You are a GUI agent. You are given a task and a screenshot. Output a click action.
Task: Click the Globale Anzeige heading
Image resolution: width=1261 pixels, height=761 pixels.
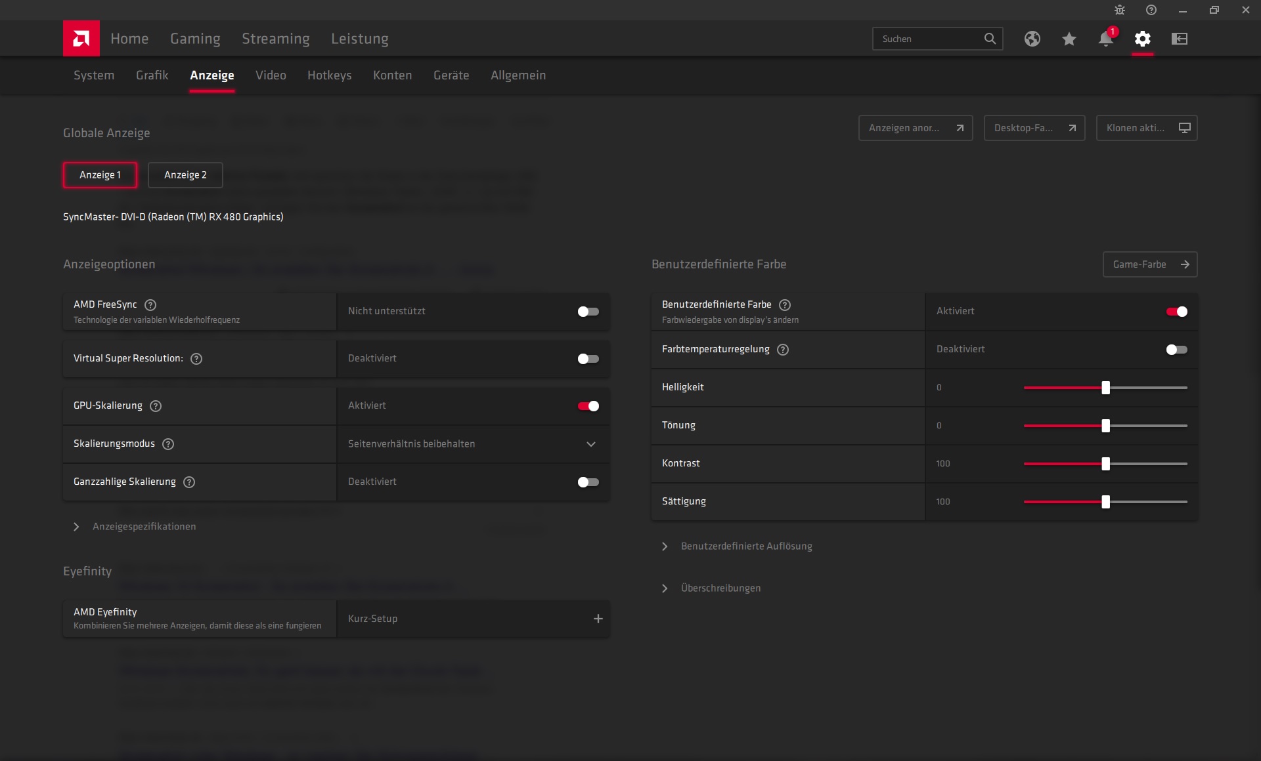point(106,133)
